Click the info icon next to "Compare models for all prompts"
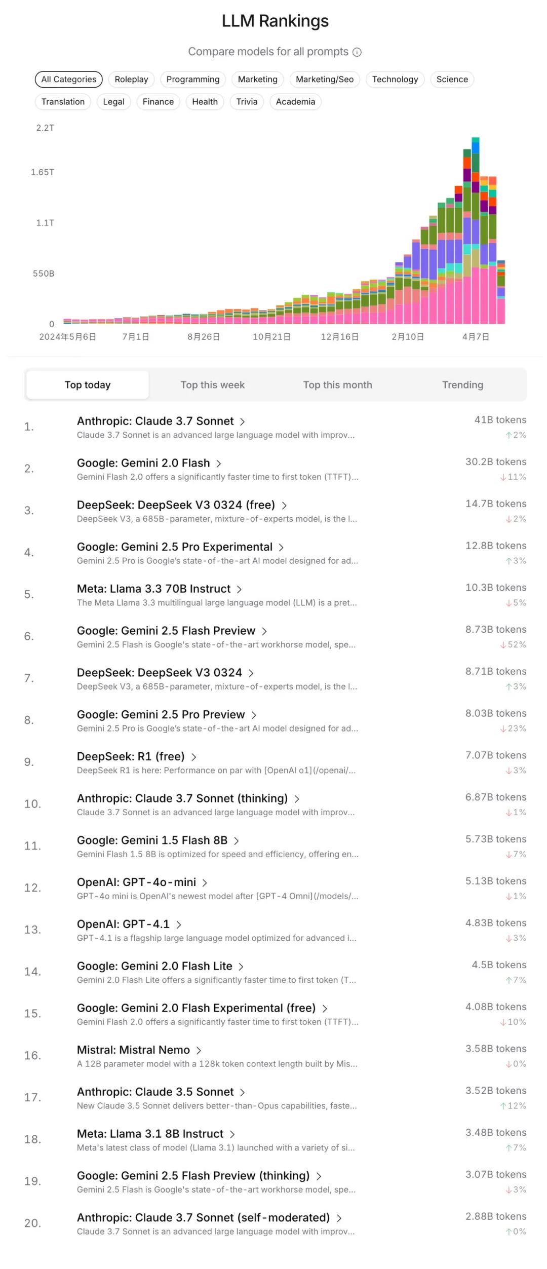This screenshot has width=547, height=1269. (x=357, y=52)
